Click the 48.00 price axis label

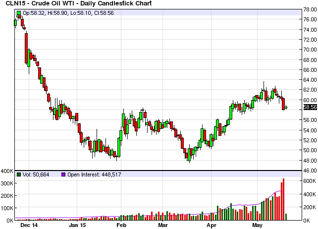pyautogui.click(x=310, y=161)
